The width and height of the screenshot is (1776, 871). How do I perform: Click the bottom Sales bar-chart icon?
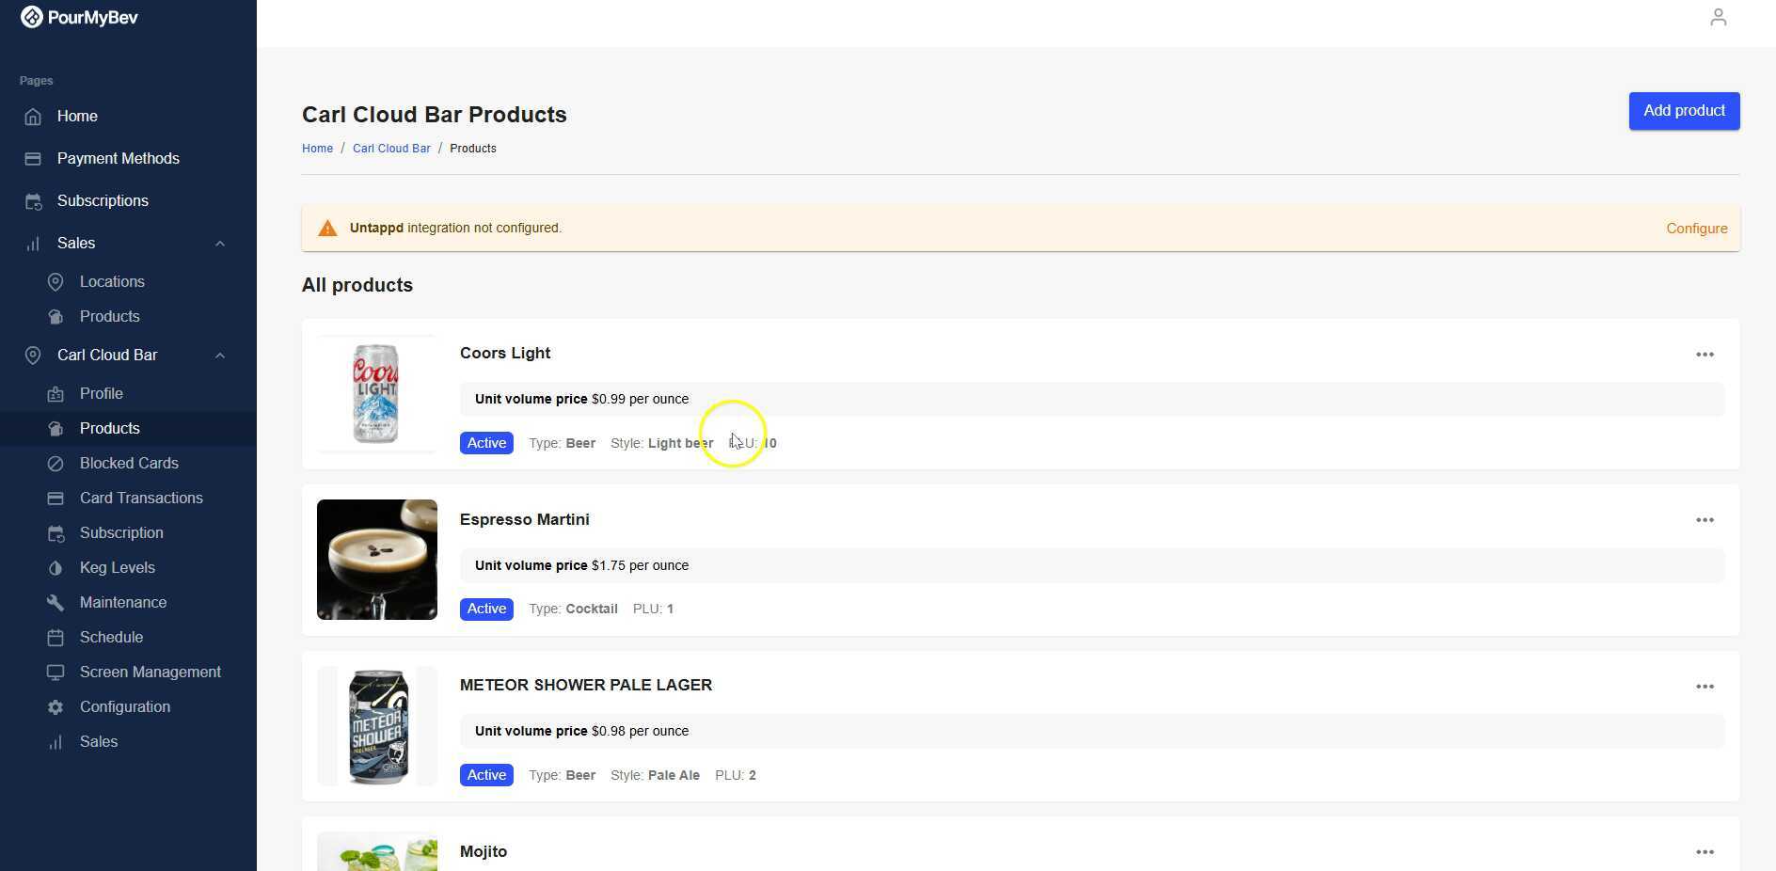[x=55, y=742]
